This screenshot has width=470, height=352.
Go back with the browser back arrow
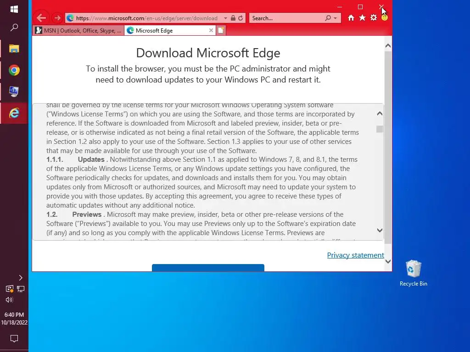(41, 18)
